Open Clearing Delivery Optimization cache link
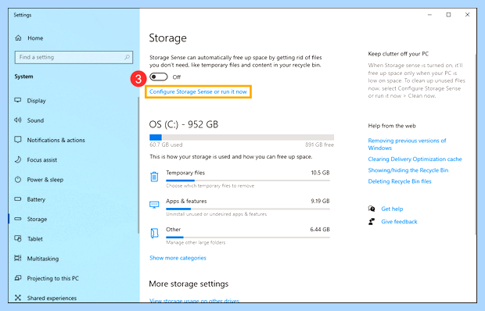This screenshot has height=311, width=485. click(x=415, y=159)
